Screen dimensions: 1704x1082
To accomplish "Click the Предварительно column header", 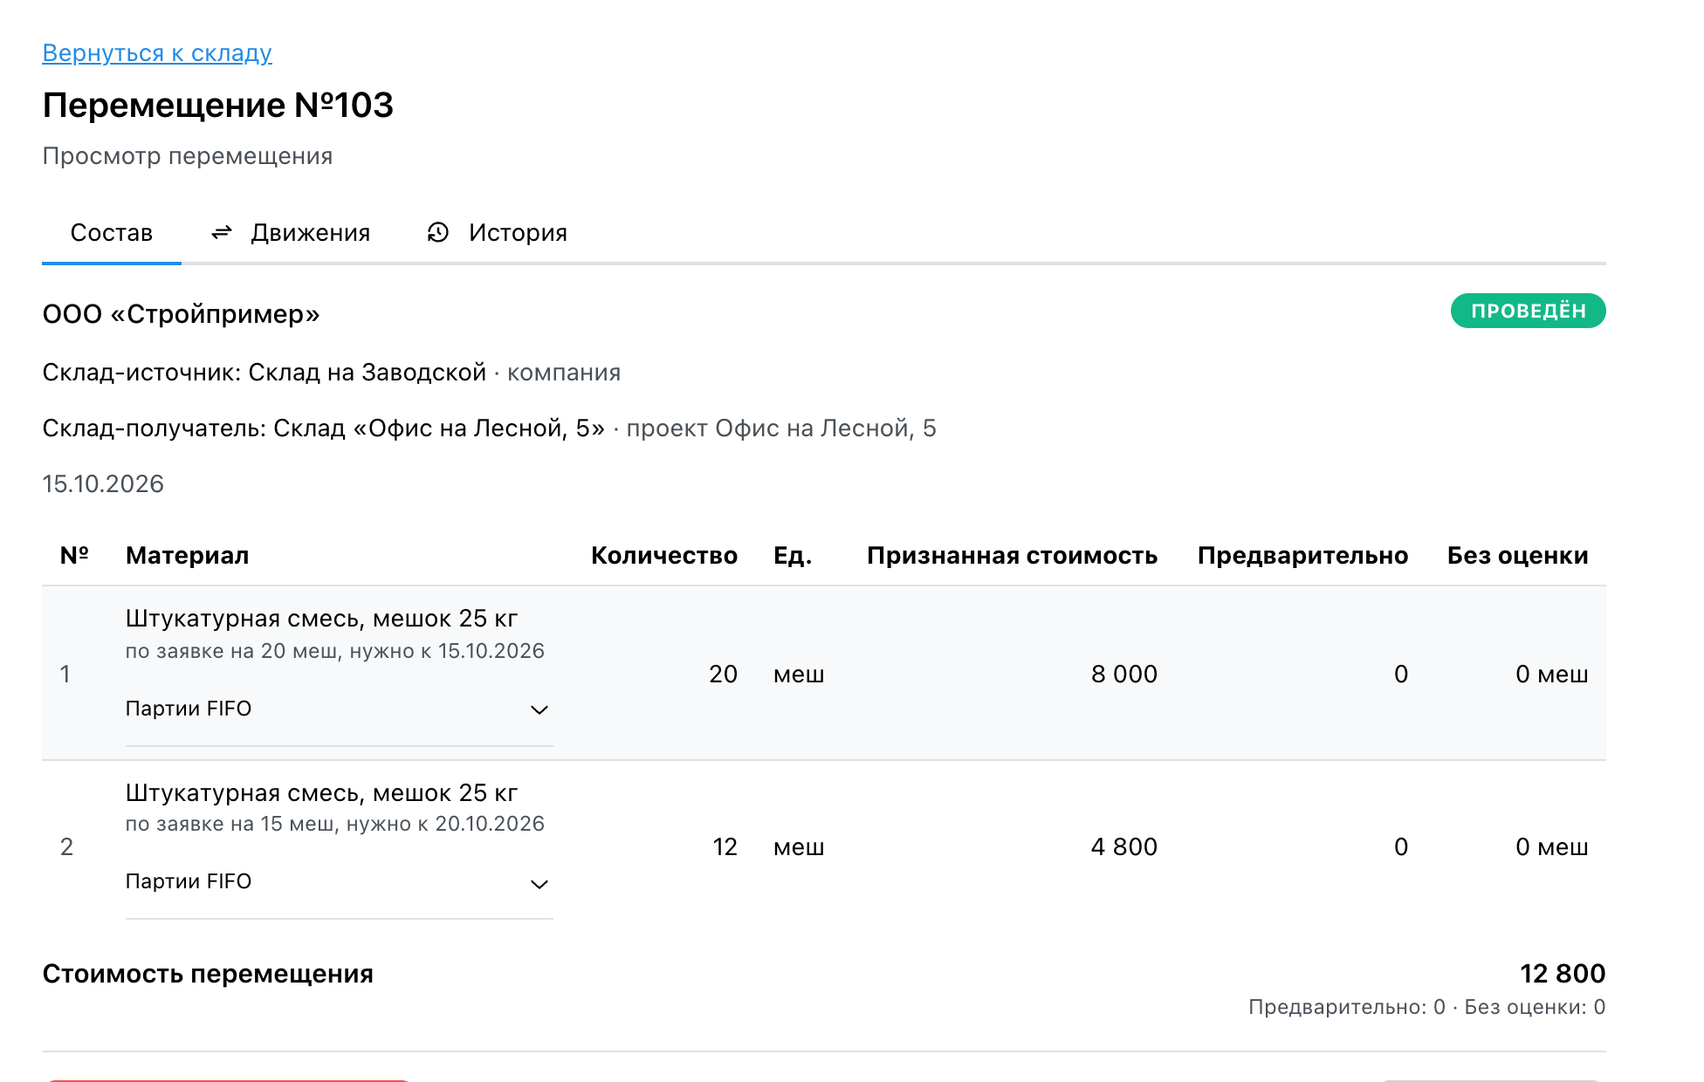I will click(1302, 556).
